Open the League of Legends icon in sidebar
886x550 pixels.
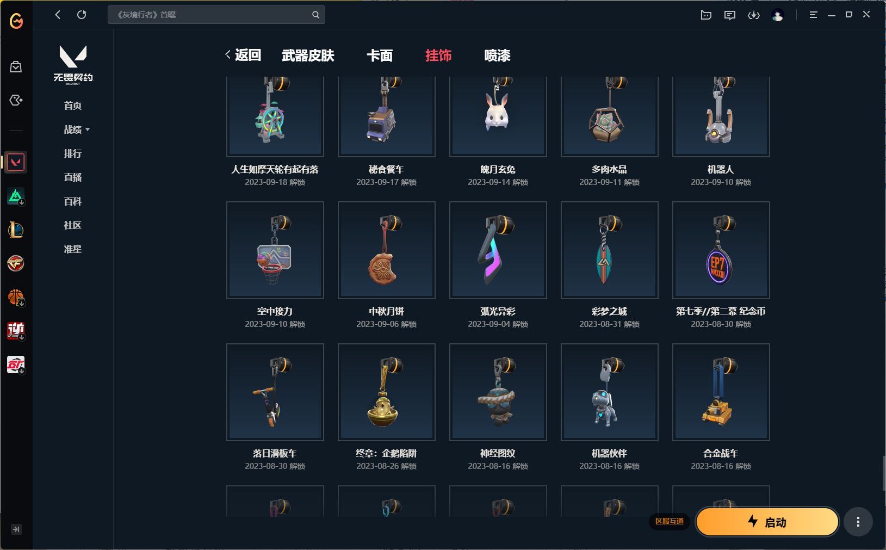pos(16,230)
